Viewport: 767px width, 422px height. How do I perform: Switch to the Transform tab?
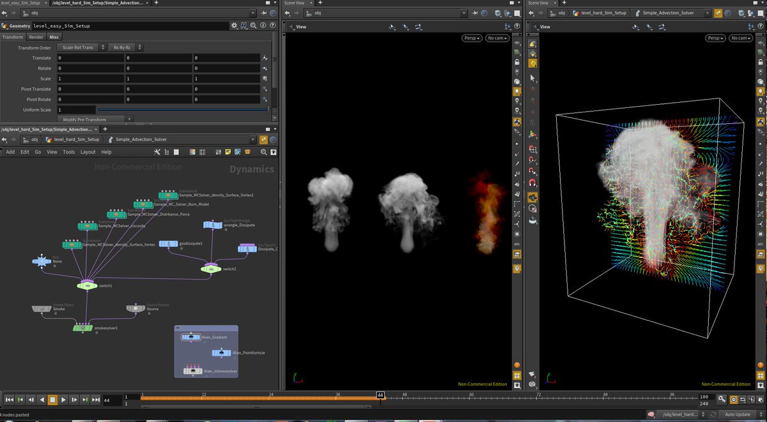12,37
